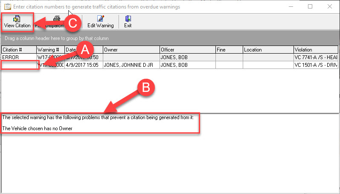Click the Edit Warning pencil icon
Viewport: 340px width, 194px height.
(x=100, y=19)
